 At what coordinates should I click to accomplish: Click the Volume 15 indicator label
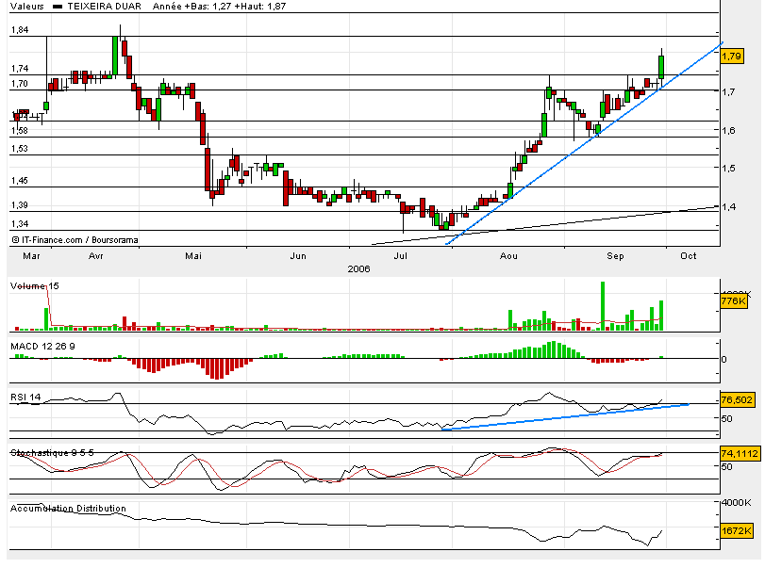click(35, 286)
